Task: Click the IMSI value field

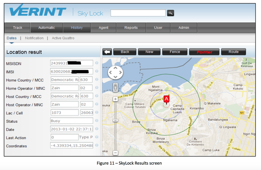Action: click(72, 71)
